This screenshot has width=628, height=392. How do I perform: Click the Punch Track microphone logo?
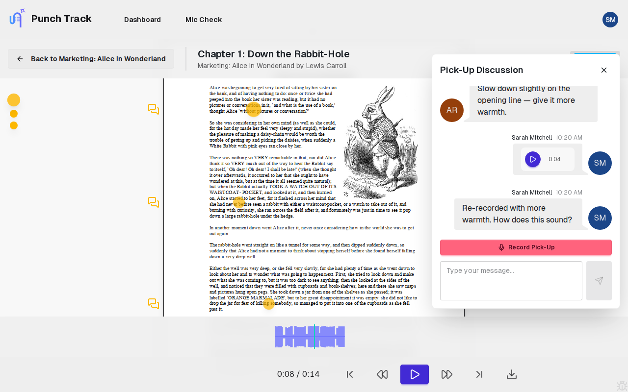pyautogui.click(x=17, y=18)
